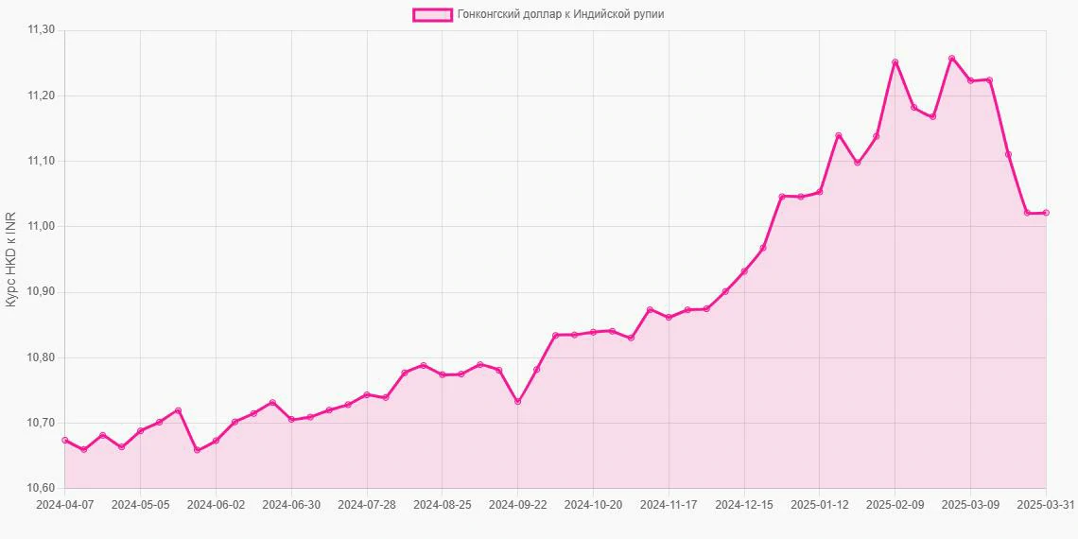This screenshot has width=1078, height=539.
Task: Click the 'Курс HKD к INR' axis title
Action: coord(11,259)
